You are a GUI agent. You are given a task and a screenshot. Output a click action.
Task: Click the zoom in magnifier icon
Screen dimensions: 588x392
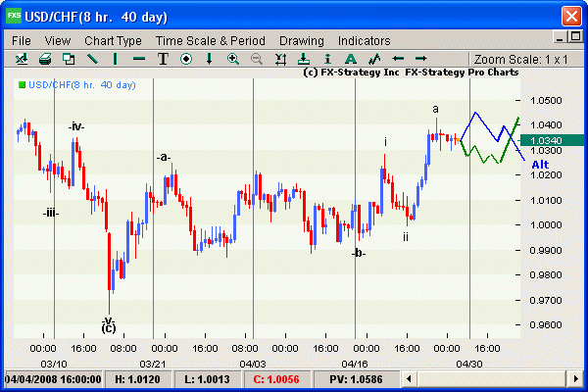pyautogui.click(x=233, y=59)
